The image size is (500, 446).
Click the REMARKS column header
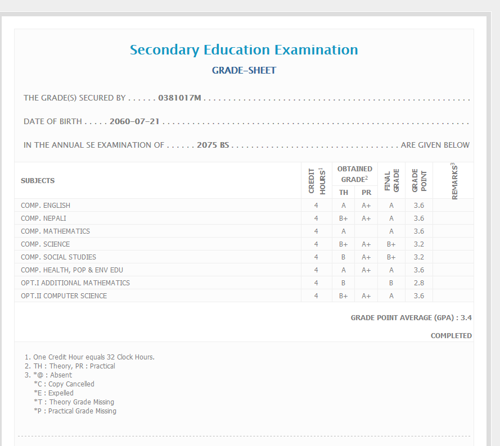coord(454,181)
